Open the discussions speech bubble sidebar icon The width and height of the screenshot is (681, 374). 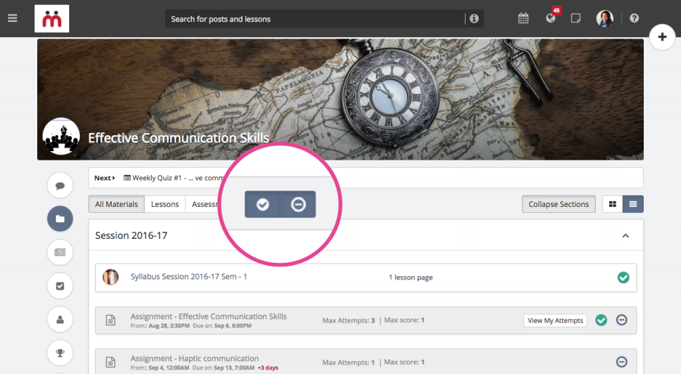pos(60,186)
